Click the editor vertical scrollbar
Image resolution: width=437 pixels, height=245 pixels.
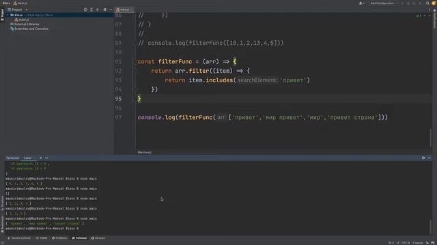click(x=431, y=137)
